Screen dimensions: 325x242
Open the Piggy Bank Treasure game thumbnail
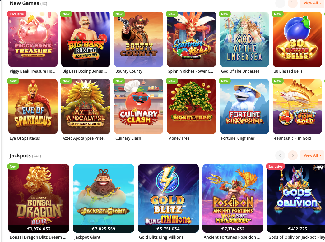point(33,39)
